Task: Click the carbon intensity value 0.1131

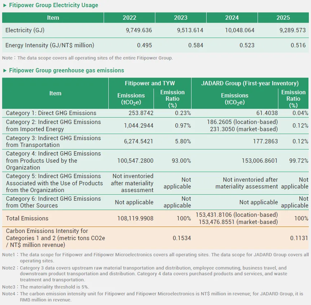Action: pyautogui.click(x=299, y=238)
